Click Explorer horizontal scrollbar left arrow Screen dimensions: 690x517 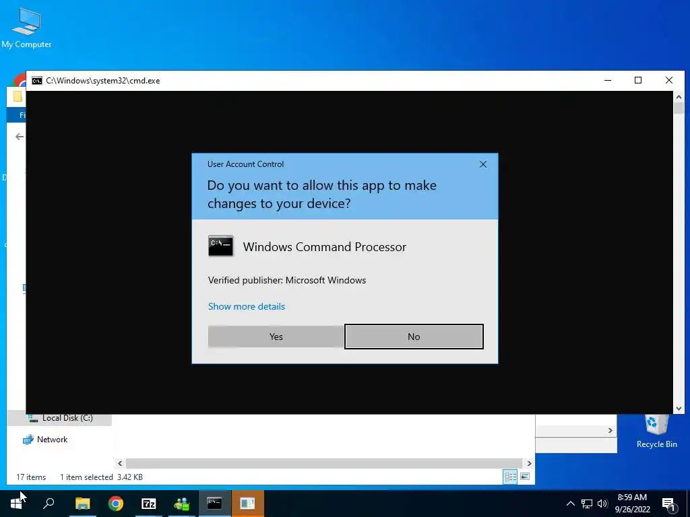[x=120, y=463]
